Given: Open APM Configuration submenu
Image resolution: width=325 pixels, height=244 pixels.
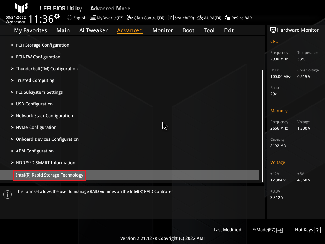Looking at the screenshot, I should (35, 151).
